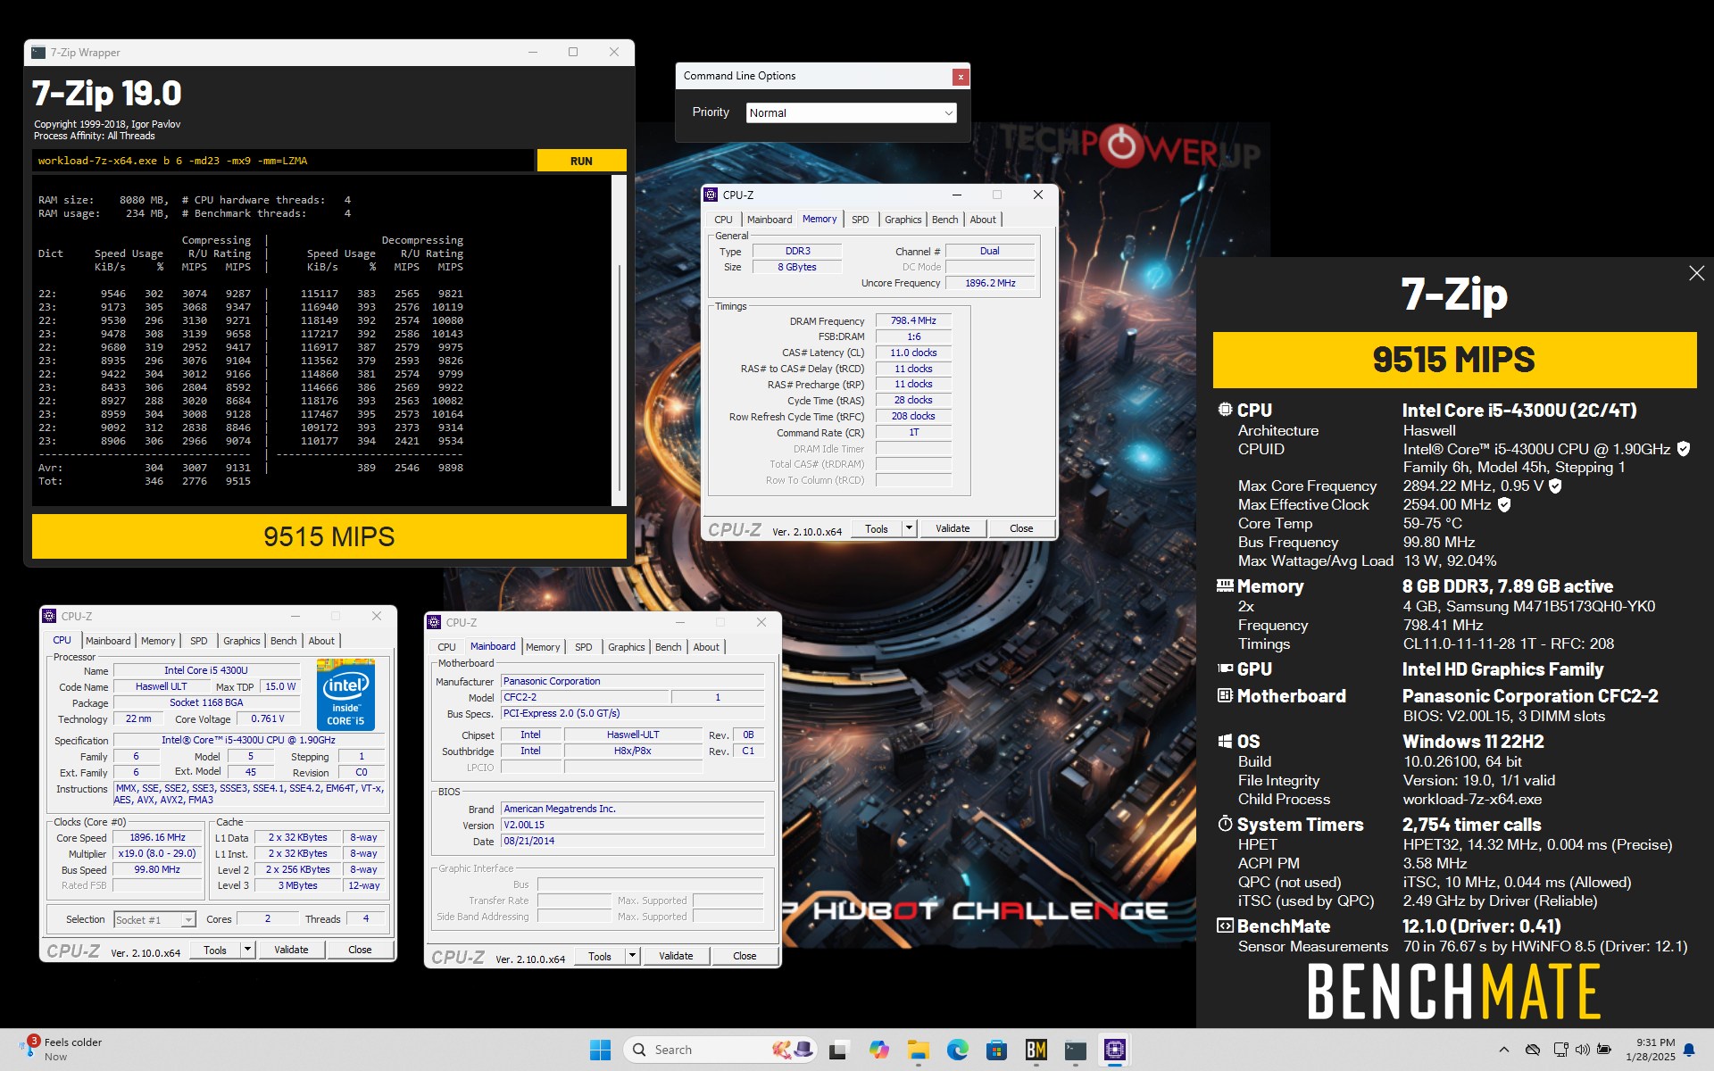Launch Copilot from the taskbar
The width and height of the screenshot is (1714, 1071).
(878, 1050)
